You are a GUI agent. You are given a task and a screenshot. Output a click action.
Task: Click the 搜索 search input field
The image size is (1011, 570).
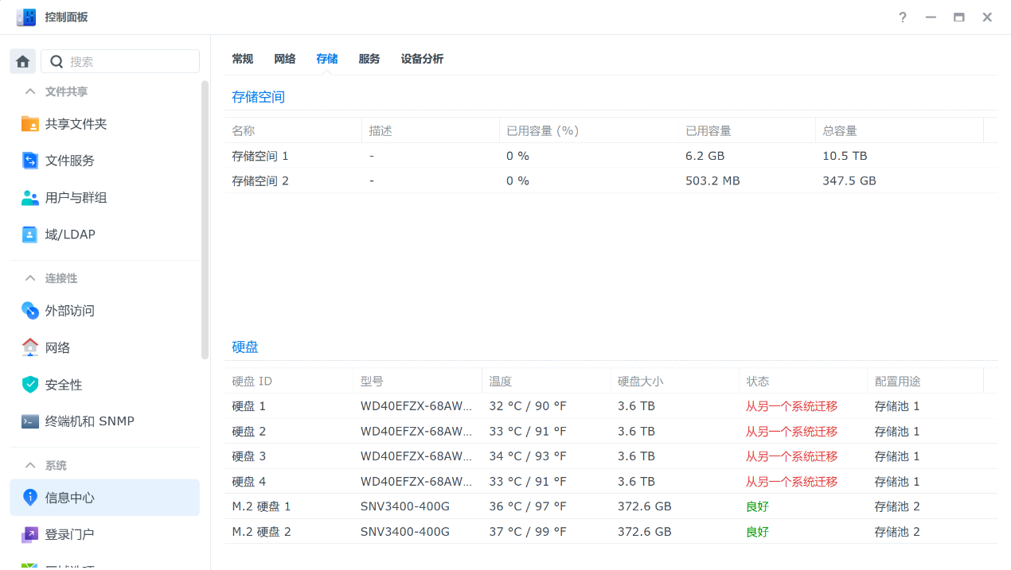click(x=127, y=61)
